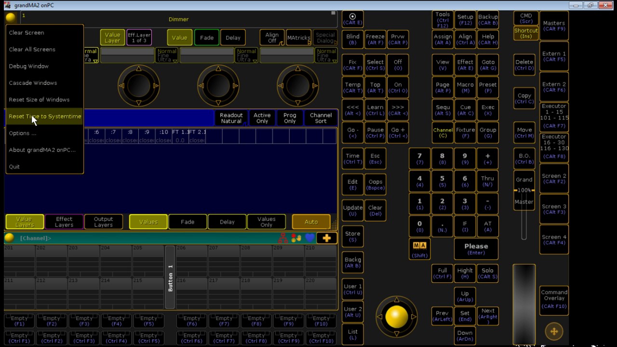Click the trackball down arrow

pyautogui.click(x=396, y=333)
